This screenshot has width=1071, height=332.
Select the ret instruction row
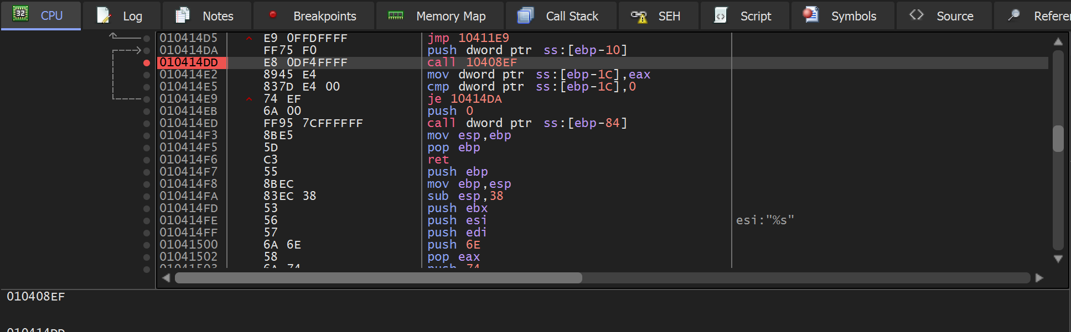pyautogui.click(x=438, y=160)
